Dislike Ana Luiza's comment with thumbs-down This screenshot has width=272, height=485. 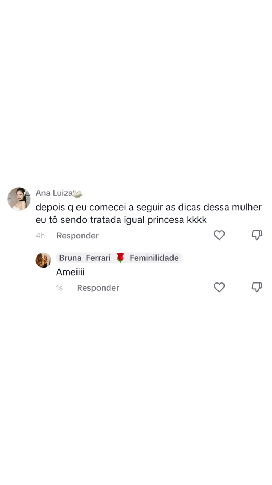(257, 235)
